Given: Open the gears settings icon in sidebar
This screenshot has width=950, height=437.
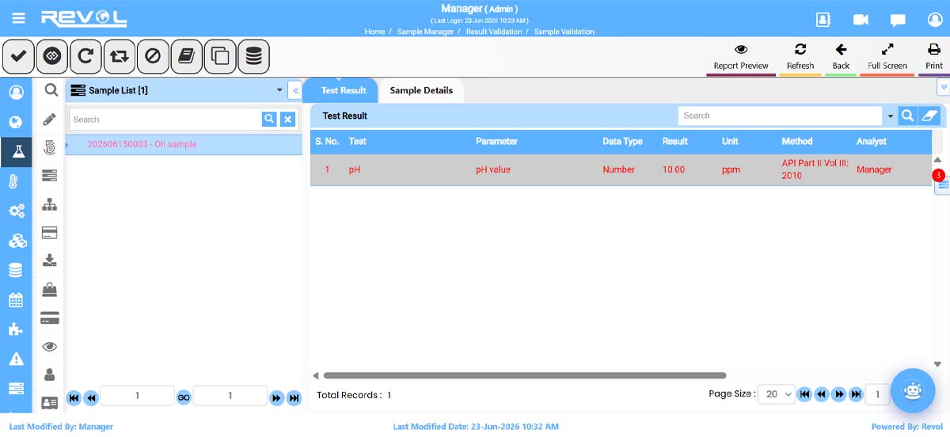Looking at the screenshot, I should point(16,211).
